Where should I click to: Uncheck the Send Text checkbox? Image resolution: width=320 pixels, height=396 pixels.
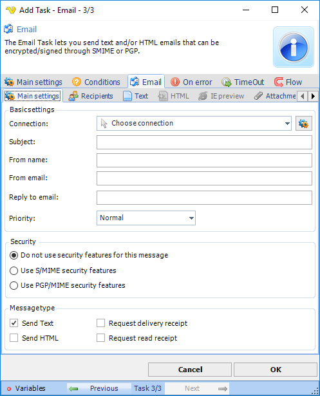click(14, 323)
